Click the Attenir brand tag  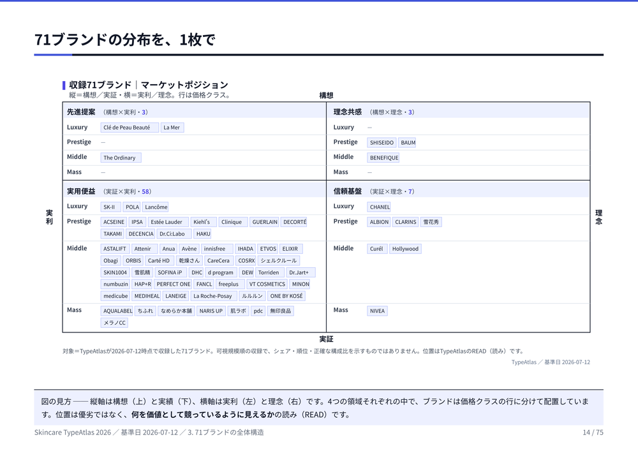(144, 249)
